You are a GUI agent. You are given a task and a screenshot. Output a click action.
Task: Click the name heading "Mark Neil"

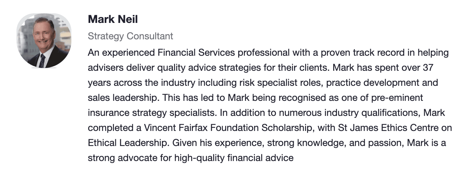113,19
